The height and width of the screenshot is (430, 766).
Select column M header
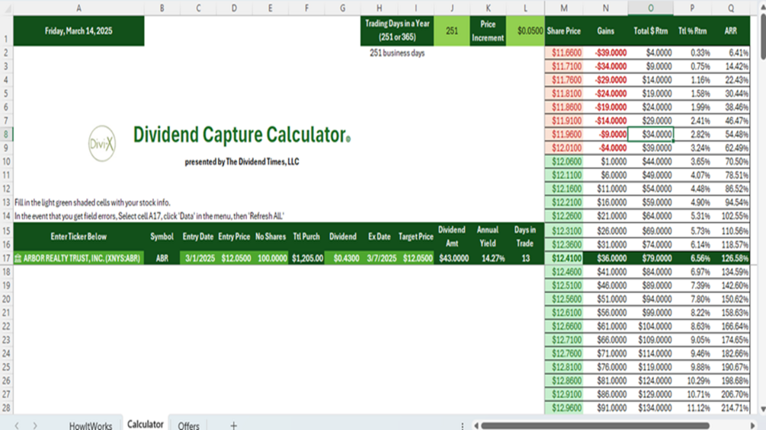point(564,8)
